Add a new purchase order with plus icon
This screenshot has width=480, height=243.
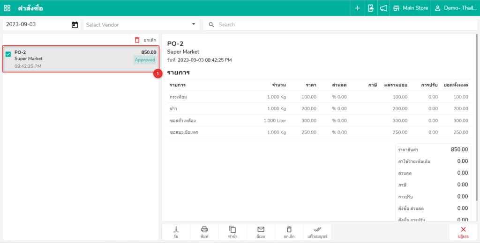click(357, 8)
